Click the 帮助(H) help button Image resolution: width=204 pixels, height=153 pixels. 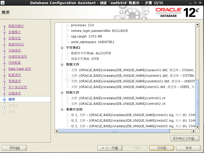[14, 148]
